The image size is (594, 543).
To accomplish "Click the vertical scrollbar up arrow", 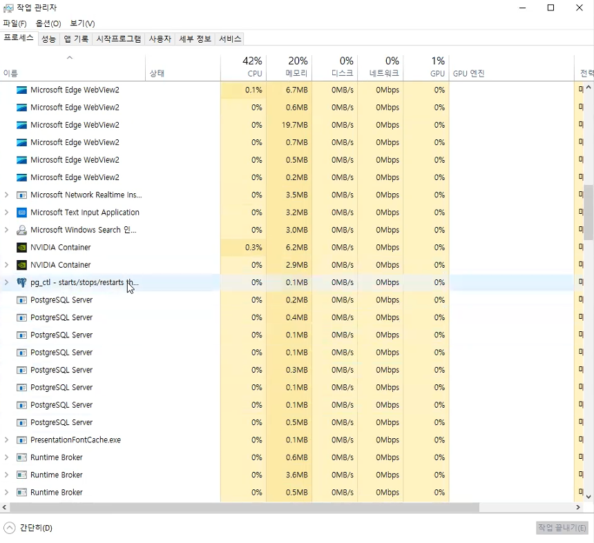I will pos(588,88).
